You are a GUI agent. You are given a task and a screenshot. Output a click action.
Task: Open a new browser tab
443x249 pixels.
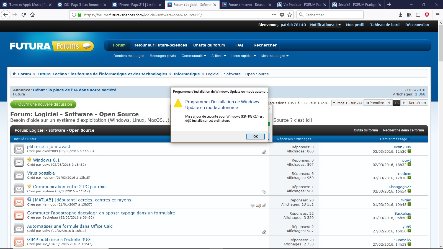click(x=389, y=4)
